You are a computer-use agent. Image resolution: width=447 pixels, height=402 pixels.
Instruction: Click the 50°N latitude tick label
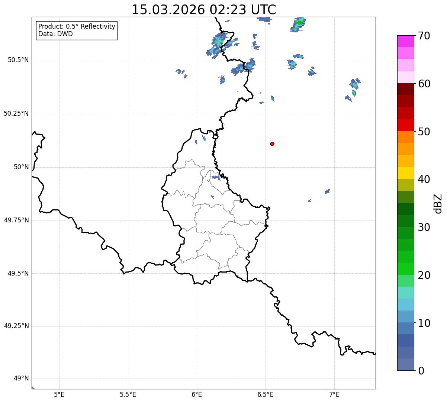tap(21, 167)
